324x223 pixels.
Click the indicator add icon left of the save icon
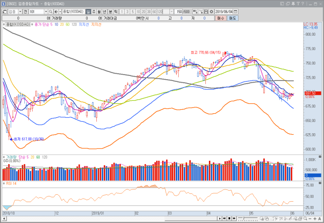195,12
